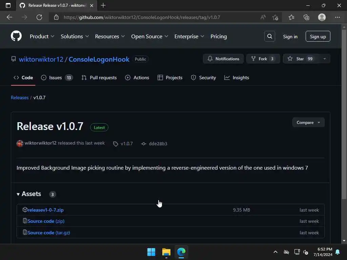Expand the Enterprise dropdown menu
Viewport: 347px width, 260px height.
click(189, 37)
